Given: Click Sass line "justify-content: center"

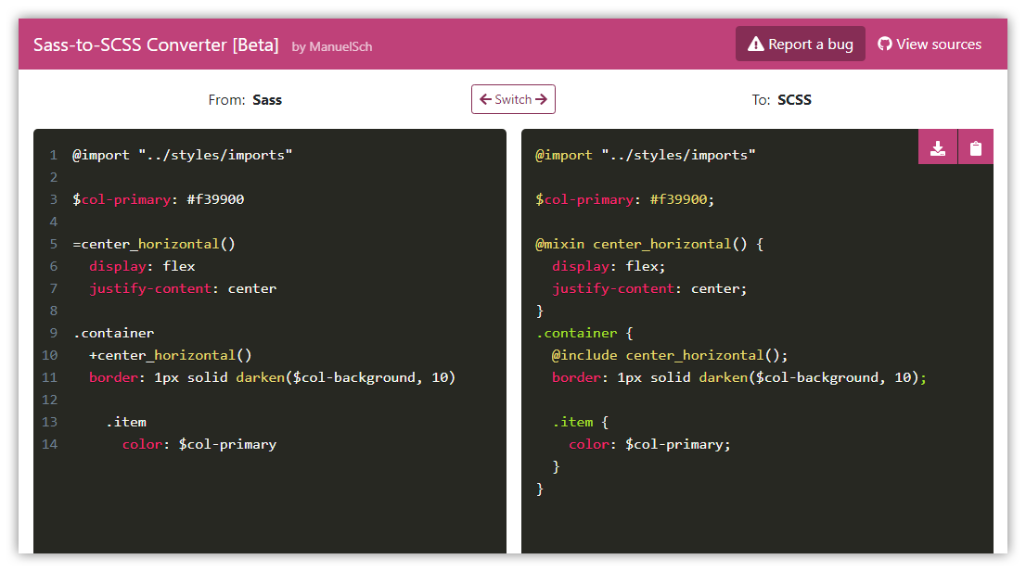Looking at the screenshot, I should tap(183, 288).
